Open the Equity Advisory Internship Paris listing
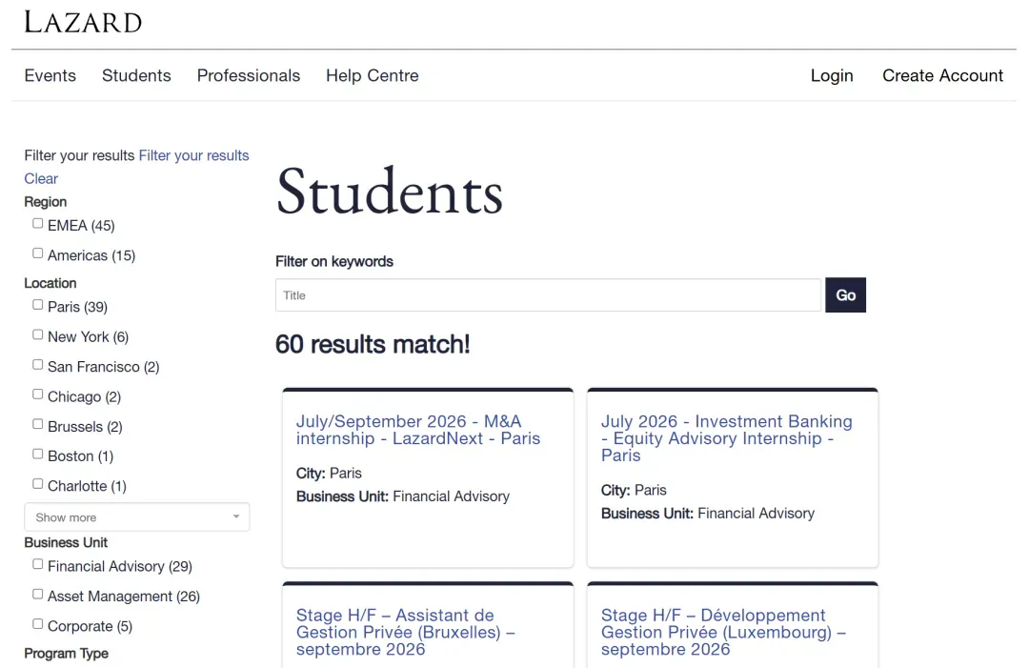1029x668 pixels. coord(726,438)
